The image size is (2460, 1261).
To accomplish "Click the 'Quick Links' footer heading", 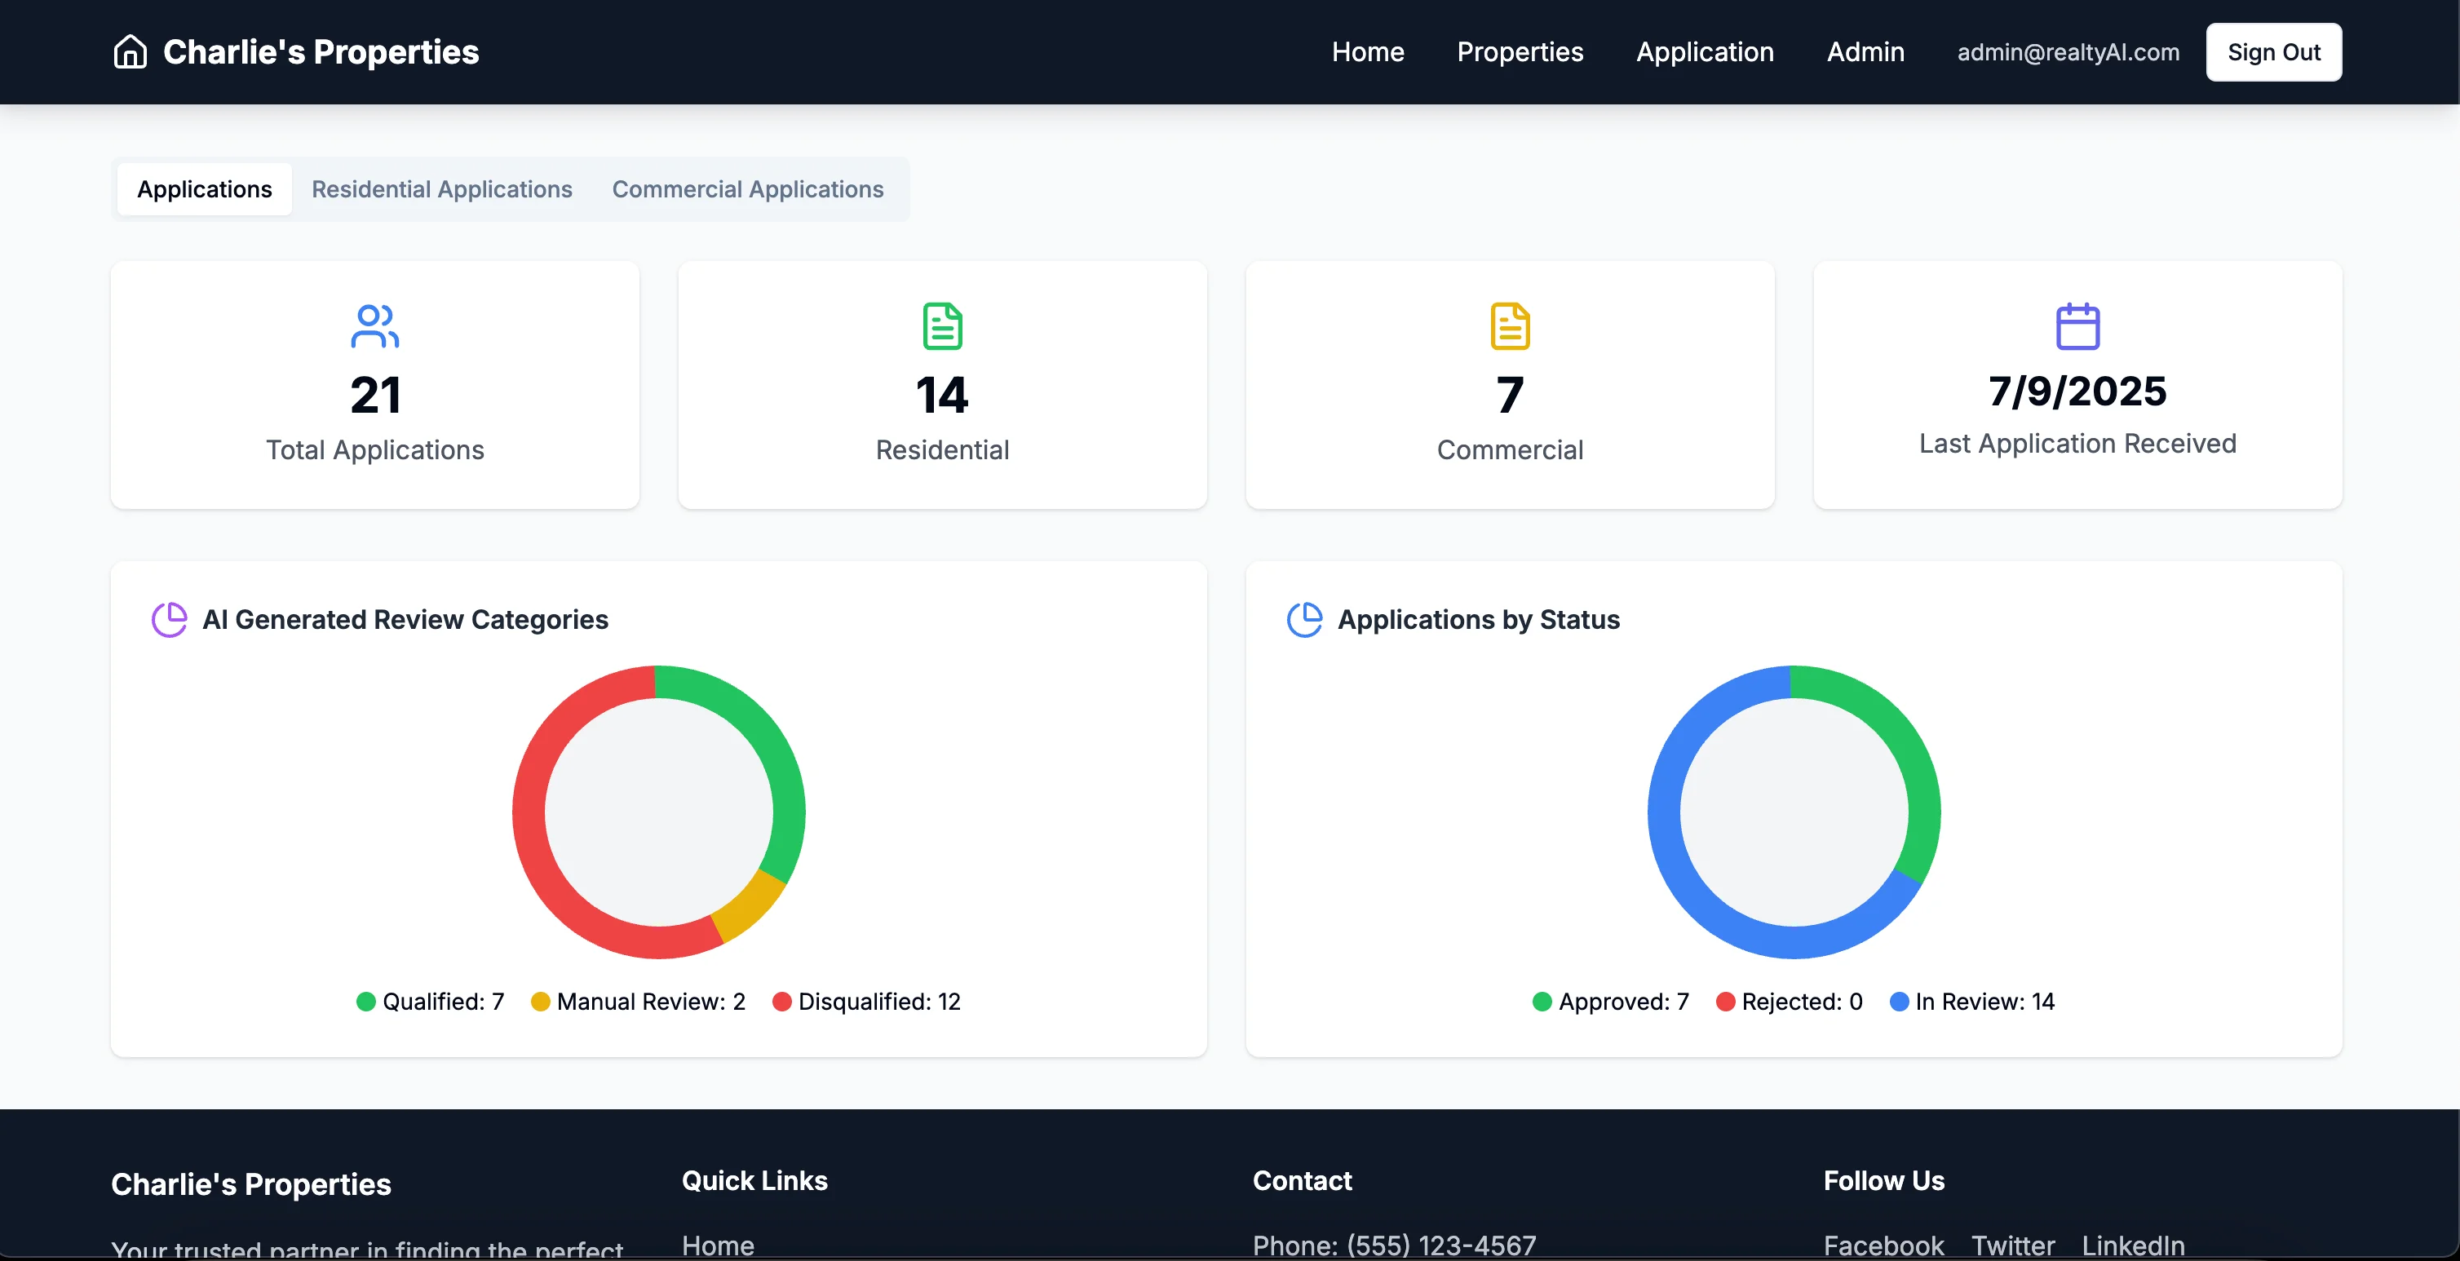I will pyautogui.click(x=754, y=1181).
